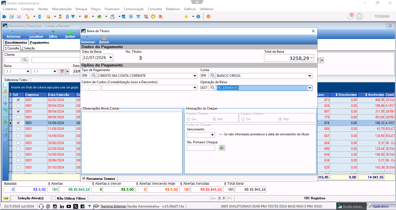The image size is (396, 210).
Task: Click Retornar in the Baixa de Títulos dialog
Action: pos(88,40)
